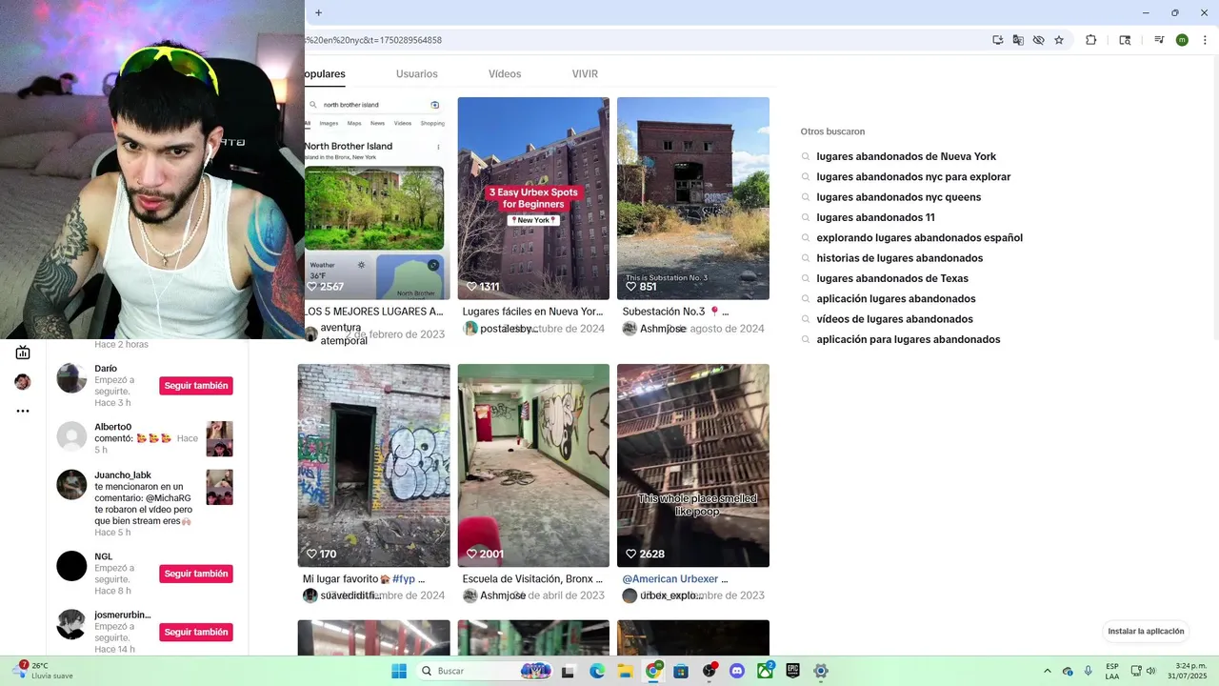Click the @American Urbexer mention link

point(669,578)
